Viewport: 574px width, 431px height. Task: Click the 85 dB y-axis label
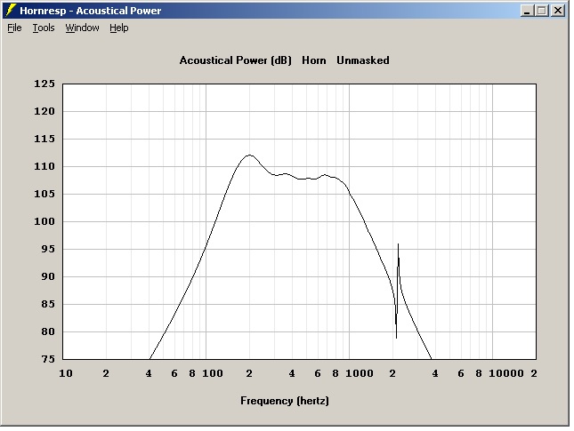click(x=47, y=304)
